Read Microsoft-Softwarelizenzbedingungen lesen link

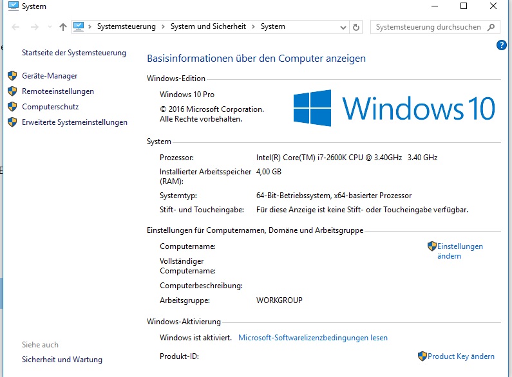pos(313,338)
